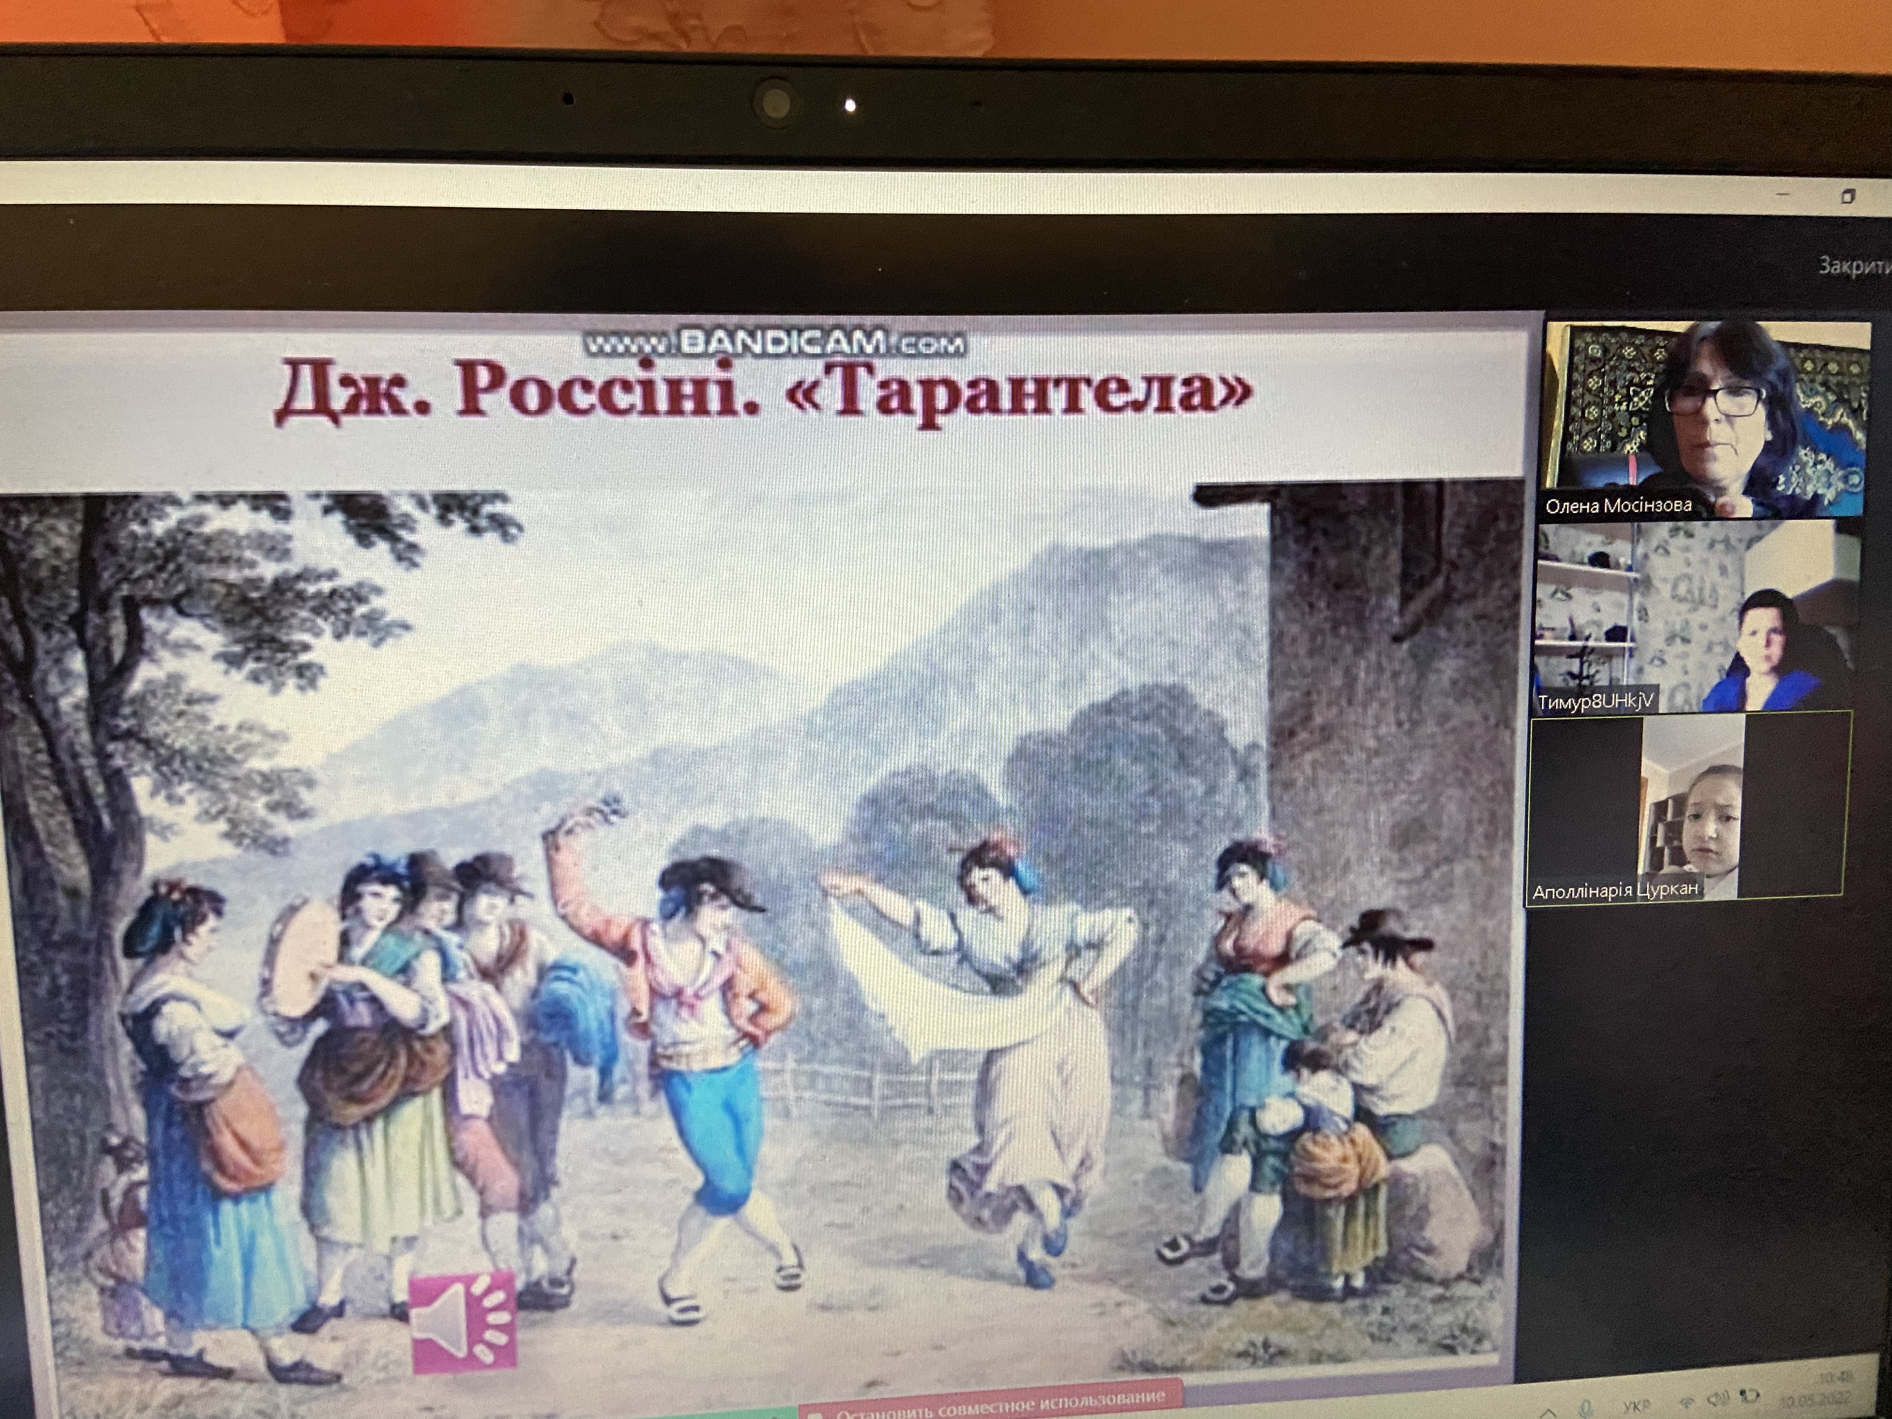Click the name label Тимур8UHkjV
This screenshot has height=1419, width=1892.
(x=1595, y=702)
